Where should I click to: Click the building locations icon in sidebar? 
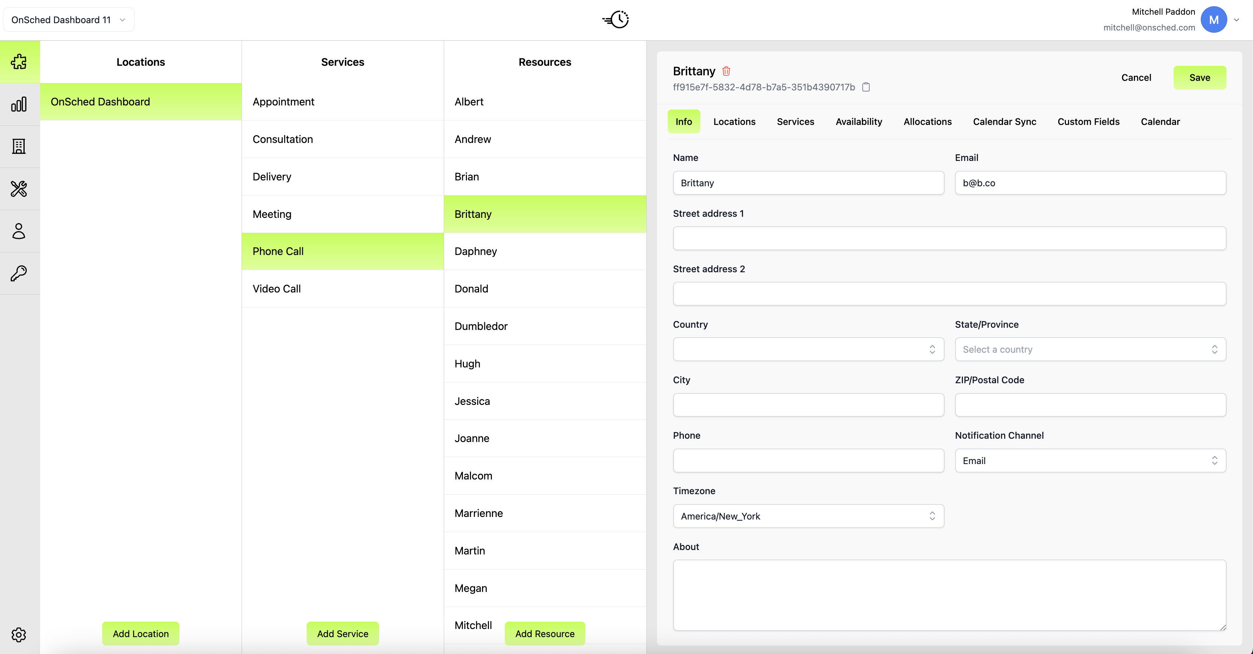[x=19, y=146]
